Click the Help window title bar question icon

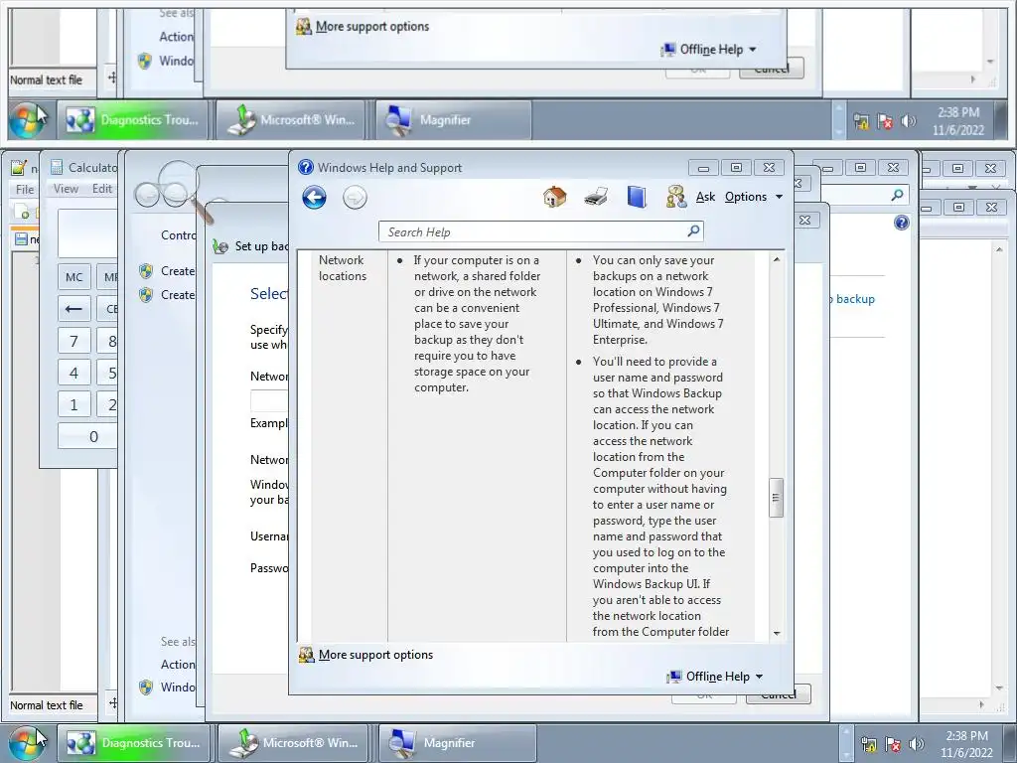306,167
